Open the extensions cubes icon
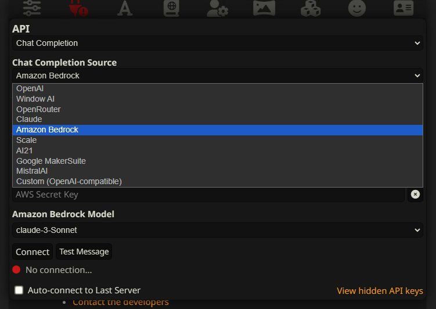This screenshot has width=436, height=309. click(311, 8)
